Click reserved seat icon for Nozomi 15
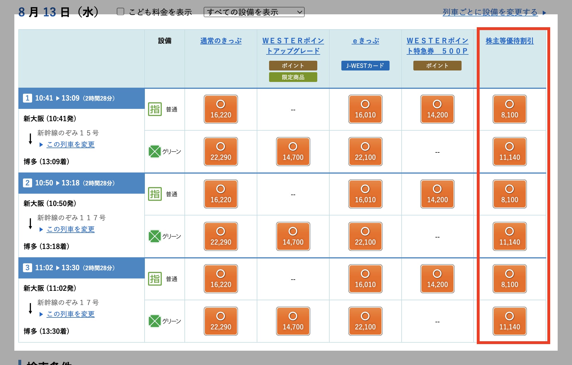The width and height of the screenshot is (572, 365). (x=155, y=109)
